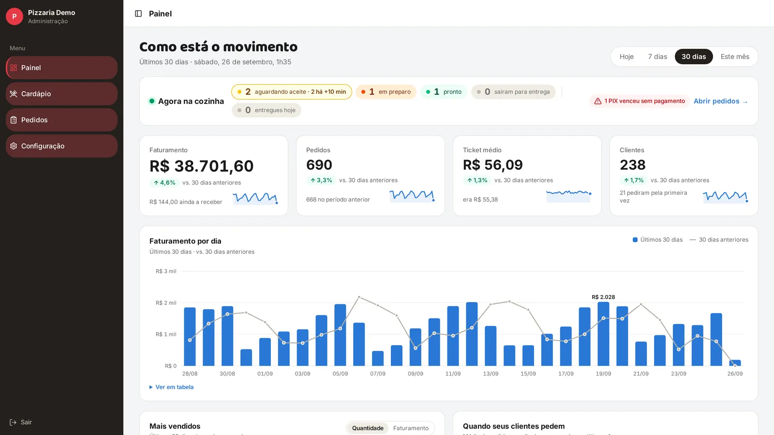
Task: Click the blue Últimos 30 dias legend swatch
Action: coord(635,240)
